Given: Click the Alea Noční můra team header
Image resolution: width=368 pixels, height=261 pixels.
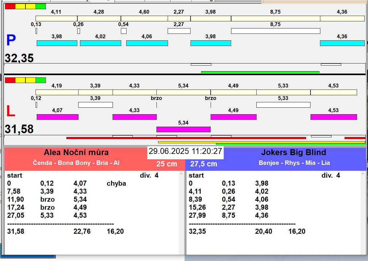Looking at the screenshot, I should pyautogui.click(x=76, y=152).
